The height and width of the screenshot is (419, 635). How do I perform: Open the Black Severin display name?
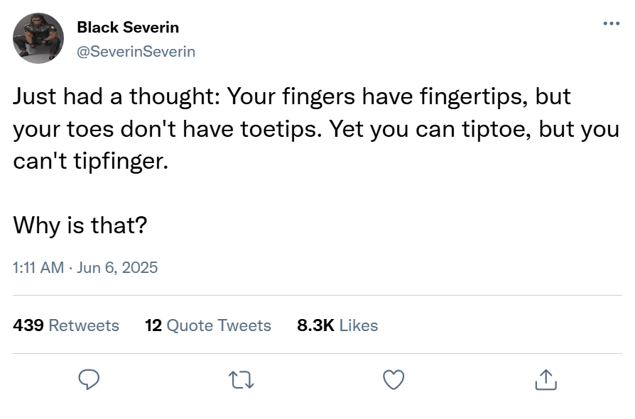[x=128, y=28]
